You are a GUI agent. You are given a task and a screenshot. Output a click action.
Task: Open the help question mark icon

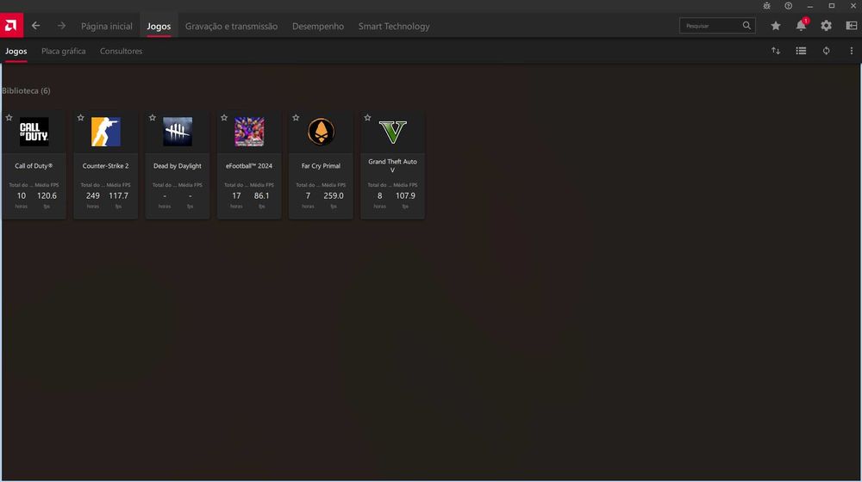(789, 5)
